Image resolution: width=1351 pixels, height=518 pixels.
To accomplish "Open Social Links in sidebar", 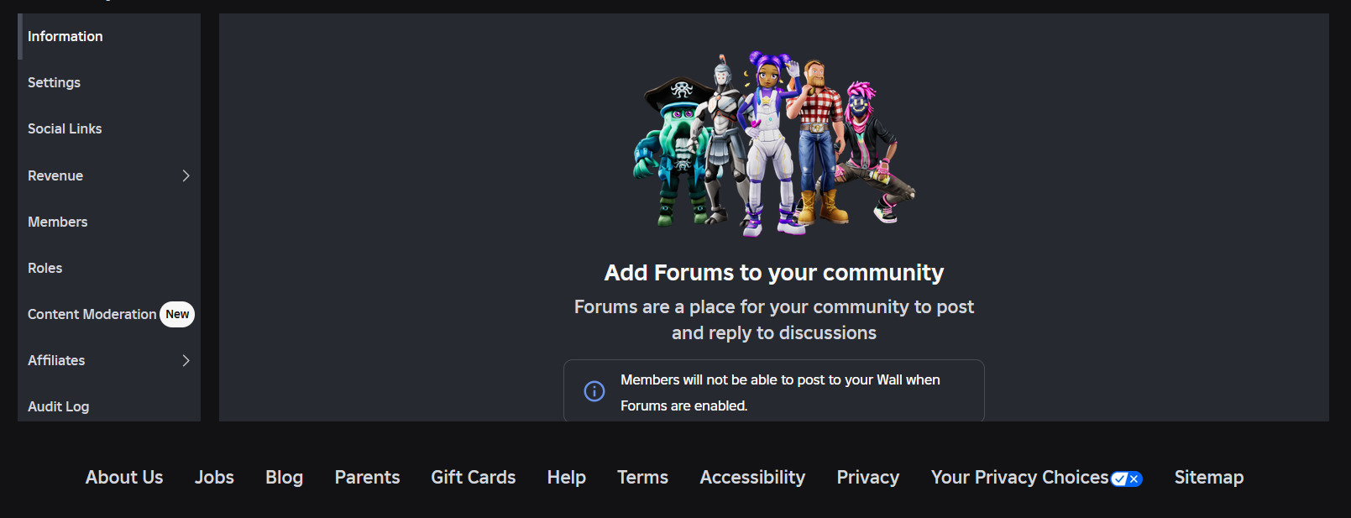I will pyautogui.click(x=109, y=128).
